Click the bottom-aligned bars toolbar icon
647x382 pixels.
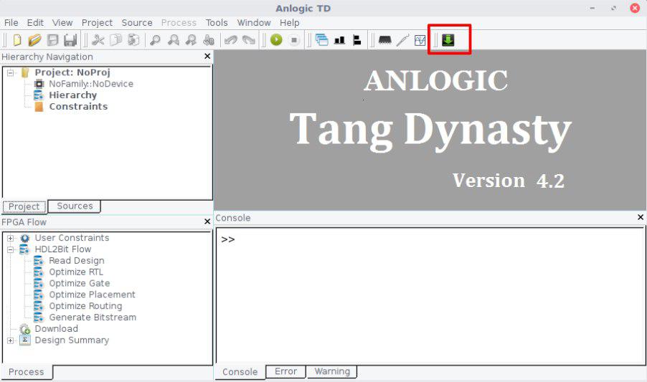(x=339, y=40)
